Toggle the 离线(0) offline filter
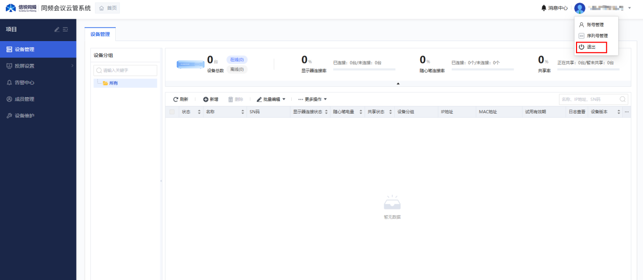This screenshot has width=643, height=280. [x=236, y=69]
